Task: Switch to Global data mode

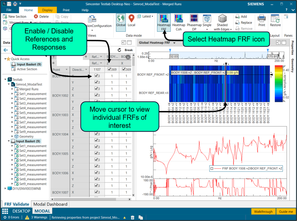Action: 121,21
